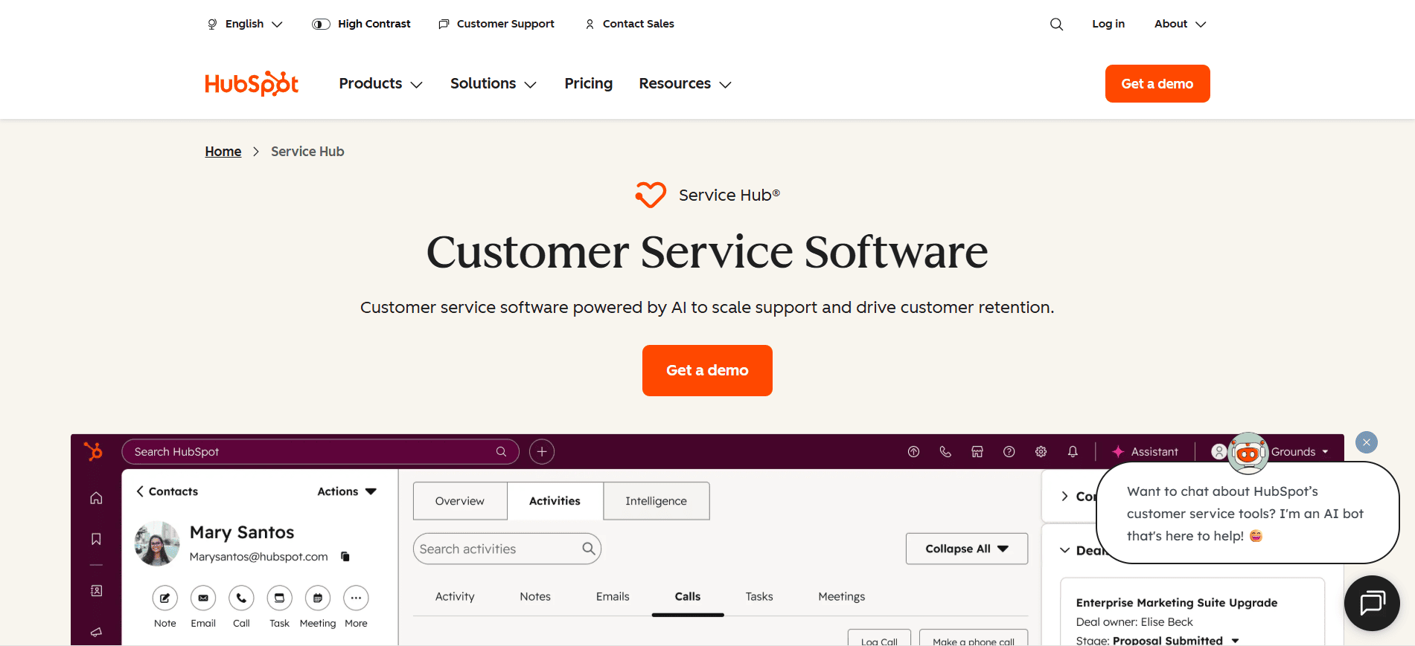Click the plus create button beside Search HubSpot
The height and width of the screenshot is (646, 1415).
click(542, 451)
